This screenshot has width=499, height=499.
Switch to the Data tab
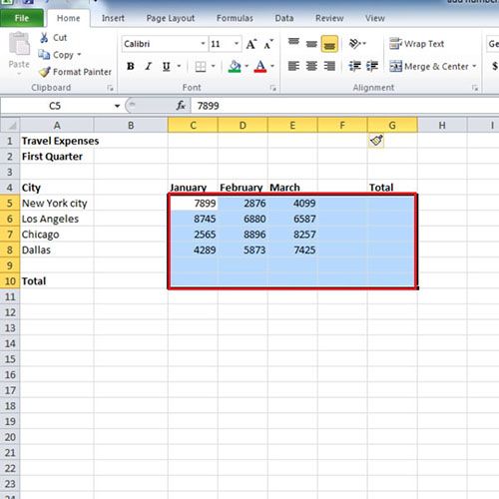[284, 18]
